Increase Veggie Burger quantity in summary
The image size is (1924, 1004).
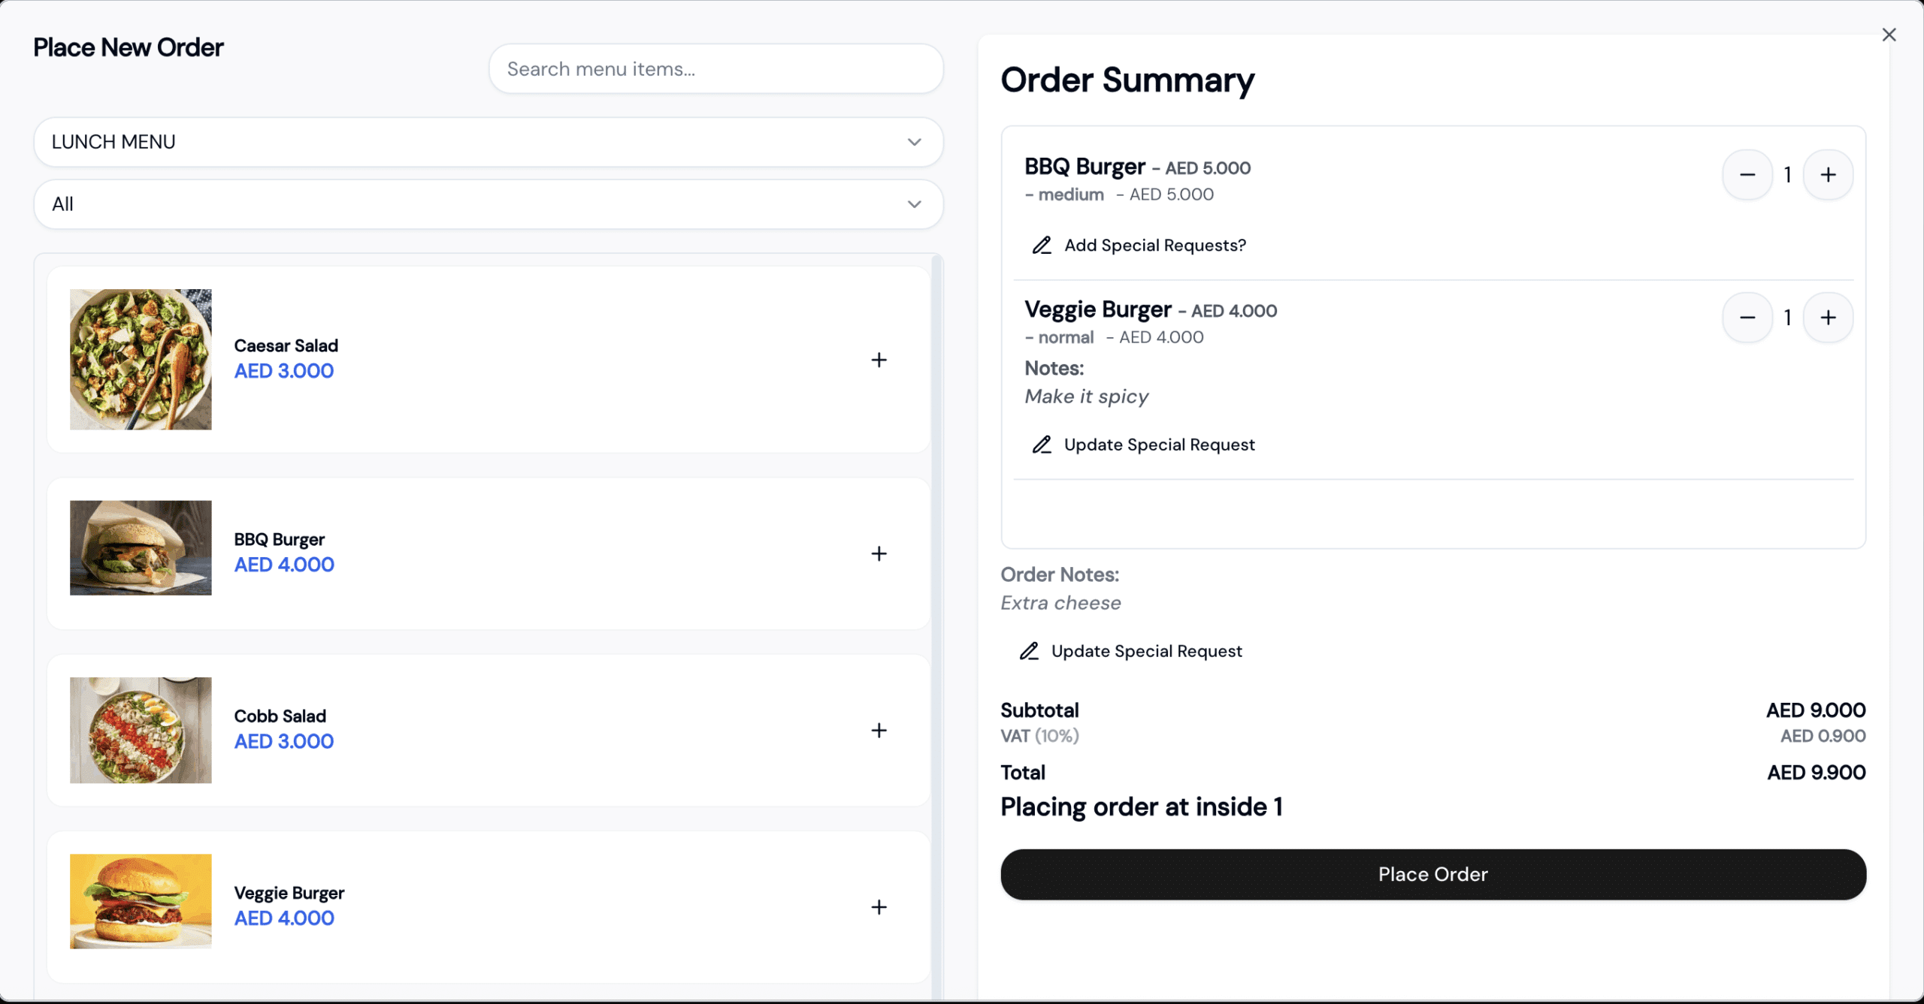click(x=1828, y=318)
